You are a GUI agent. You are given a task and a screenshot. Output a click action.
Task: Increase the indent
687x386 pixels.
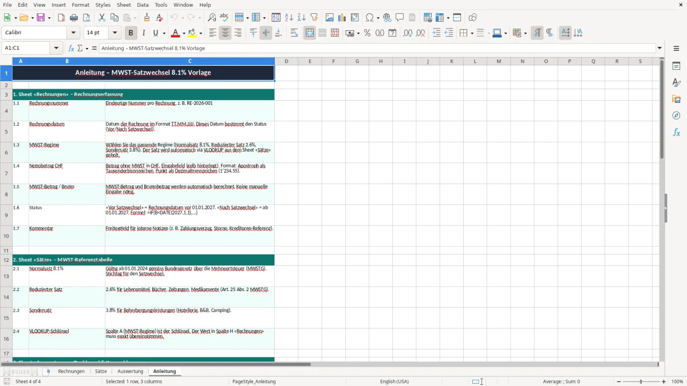pyautogui.click(x=436, y=33)
